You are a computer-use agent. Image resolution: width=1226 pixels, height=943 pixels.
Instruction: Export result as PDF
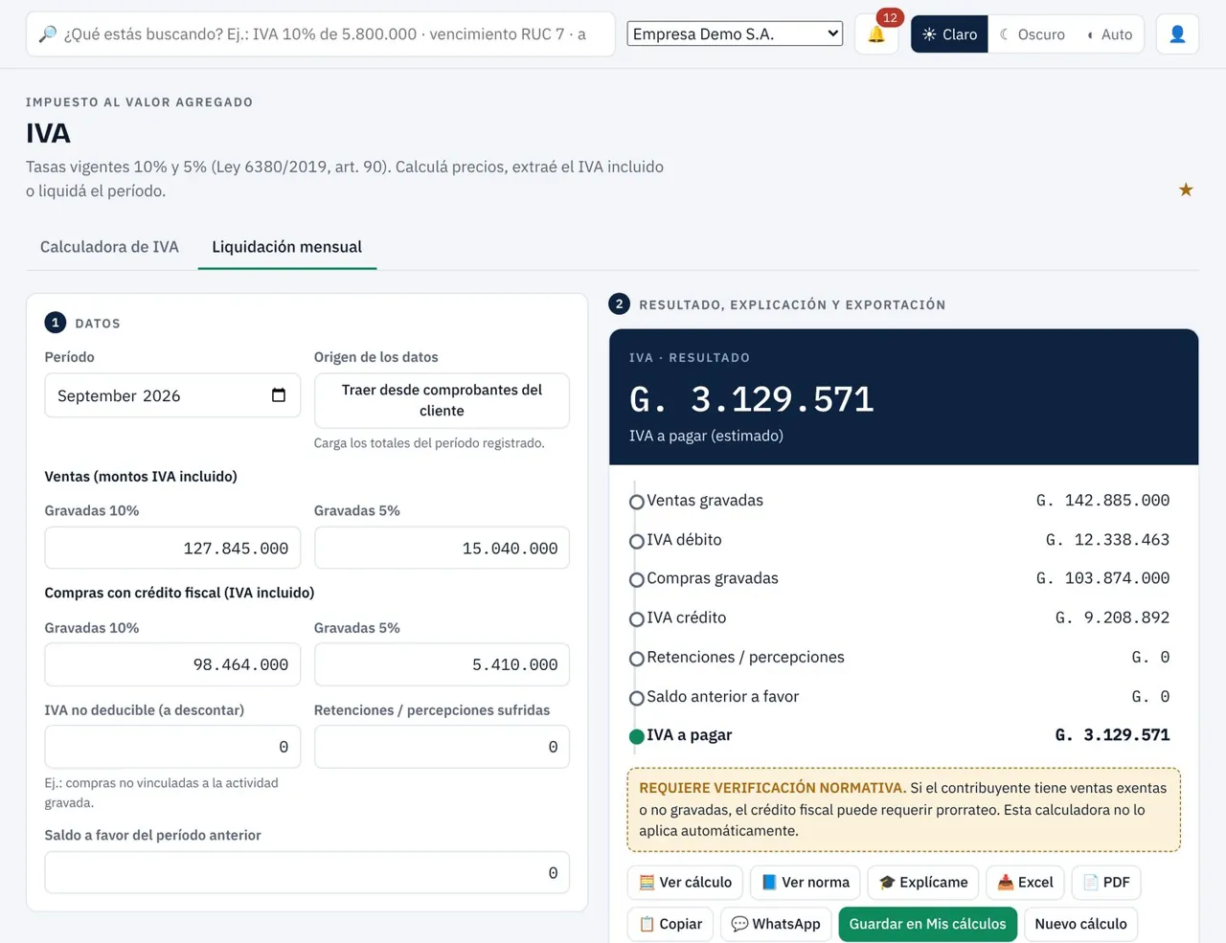(1106, 882)
